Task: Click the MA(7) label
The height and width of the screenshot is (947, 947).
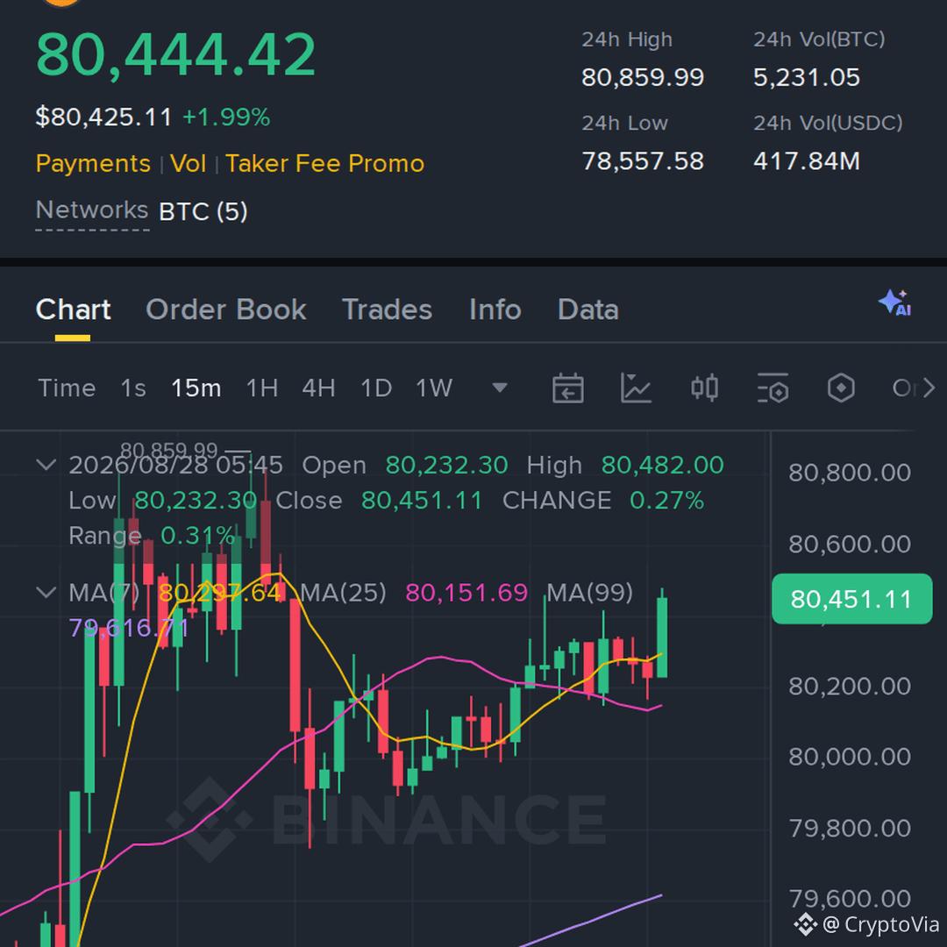Action: pos(103,593)
